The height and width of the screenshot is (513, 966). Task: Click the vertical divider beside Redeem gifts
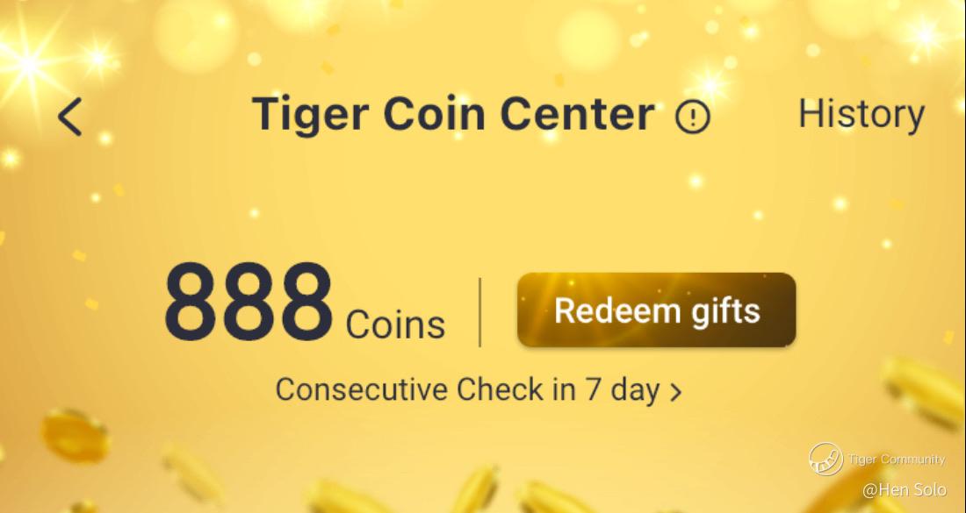(x=479, y=312)
